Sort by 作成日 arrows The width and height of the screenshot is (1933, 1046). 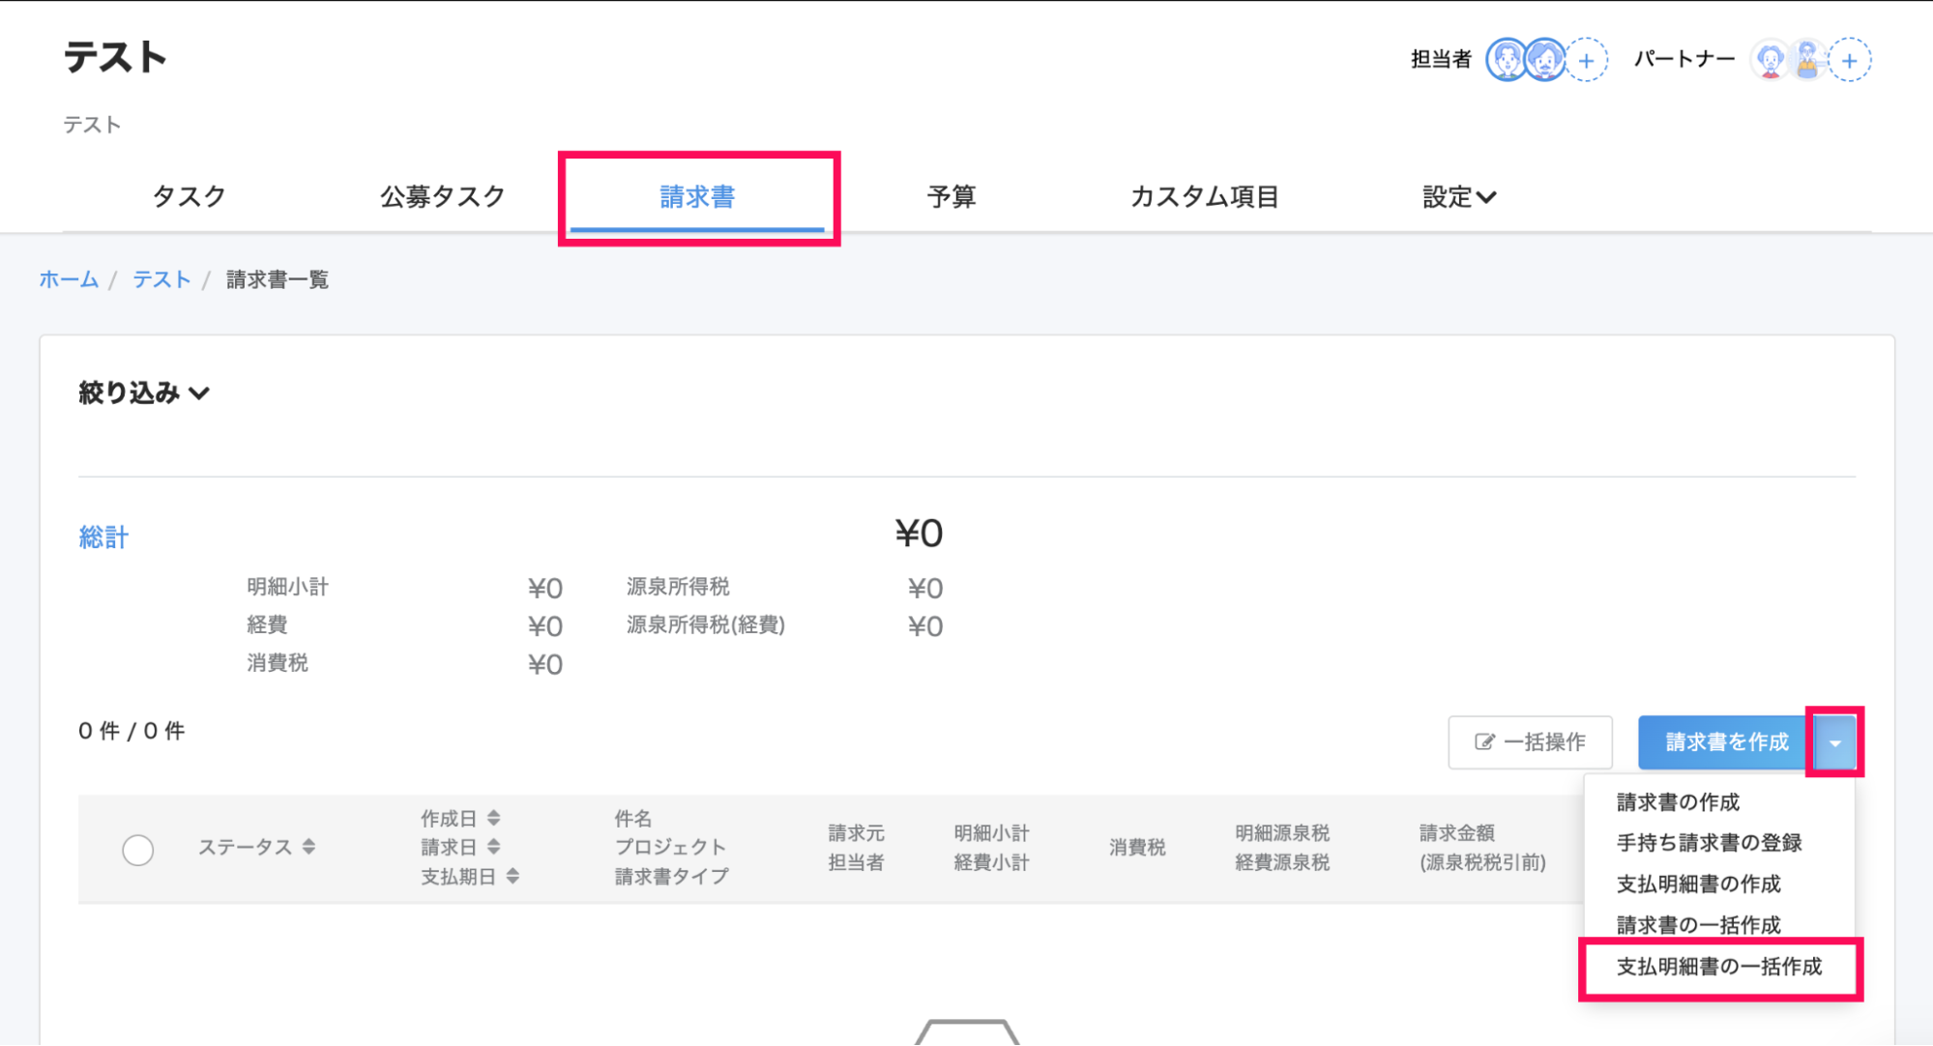point(494,818)
